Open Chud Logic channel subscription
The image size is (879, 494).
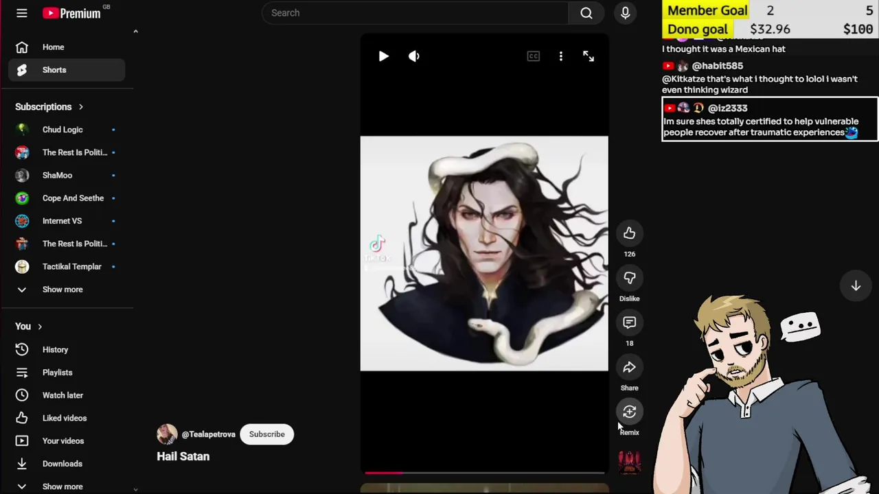[x=67, y=130]
